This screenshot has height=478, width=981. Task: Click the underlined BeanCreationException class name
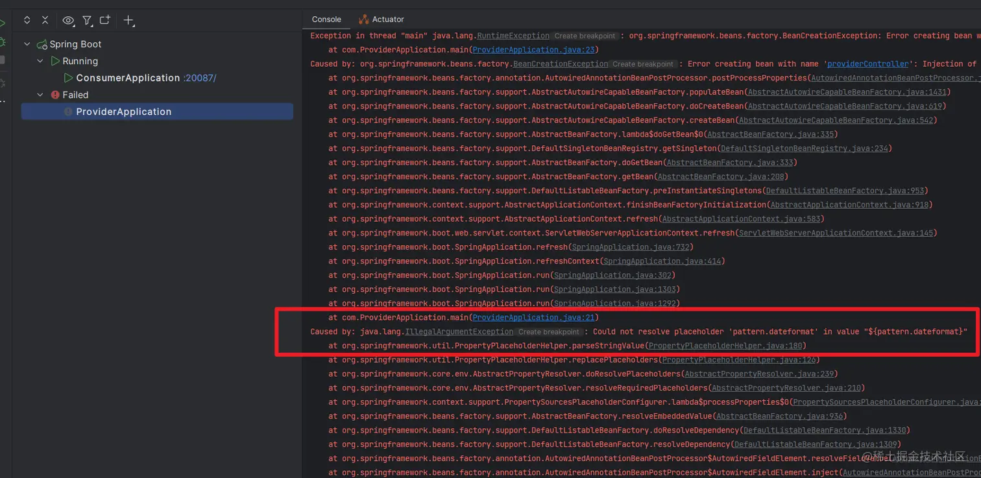pos(560,64)
